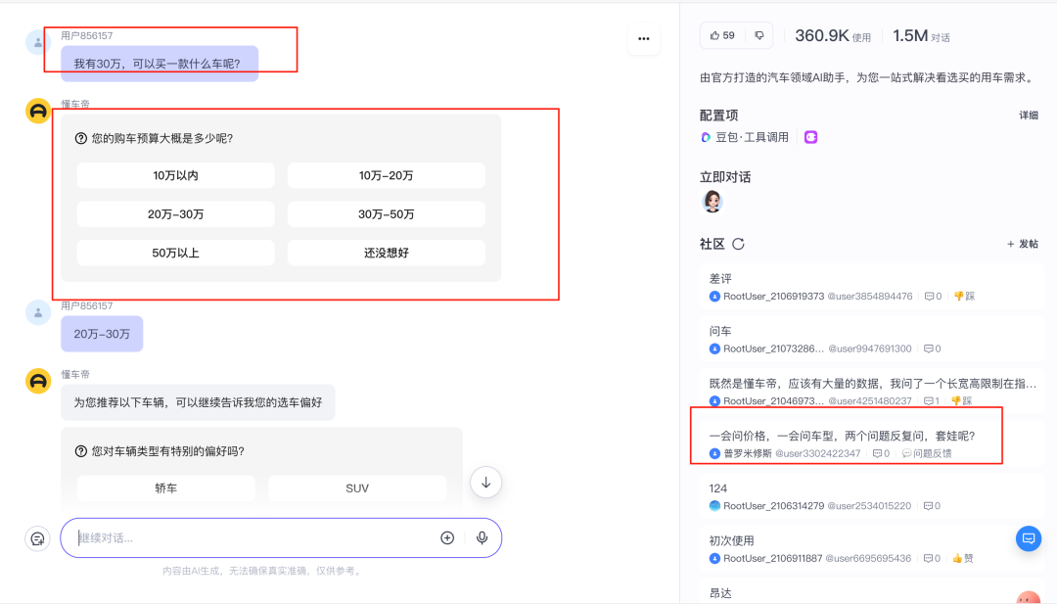The width and height of the screenshot is (1057, 604).
Task: Click the 踩 thumbs-down icon on 差评 post
Action: (965, 296)
